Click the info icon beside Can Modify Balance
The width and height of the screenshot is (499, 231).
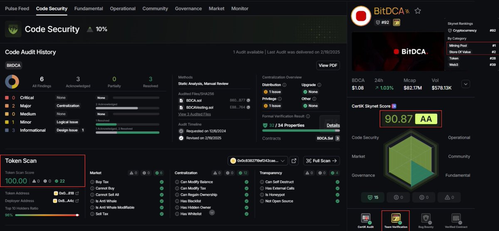point(177,182)
